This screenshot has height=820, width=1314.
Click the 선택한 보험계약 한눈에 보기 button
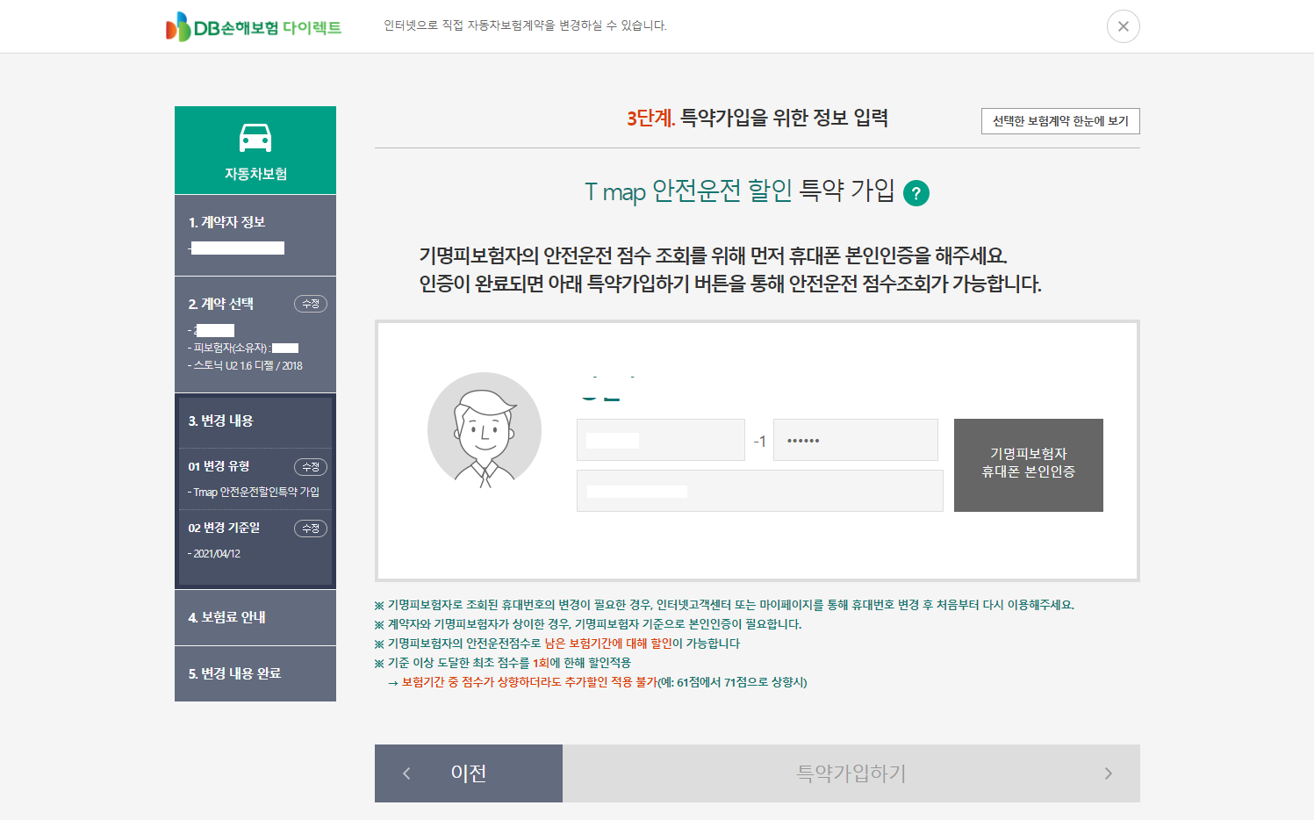tap(1060, 121)
